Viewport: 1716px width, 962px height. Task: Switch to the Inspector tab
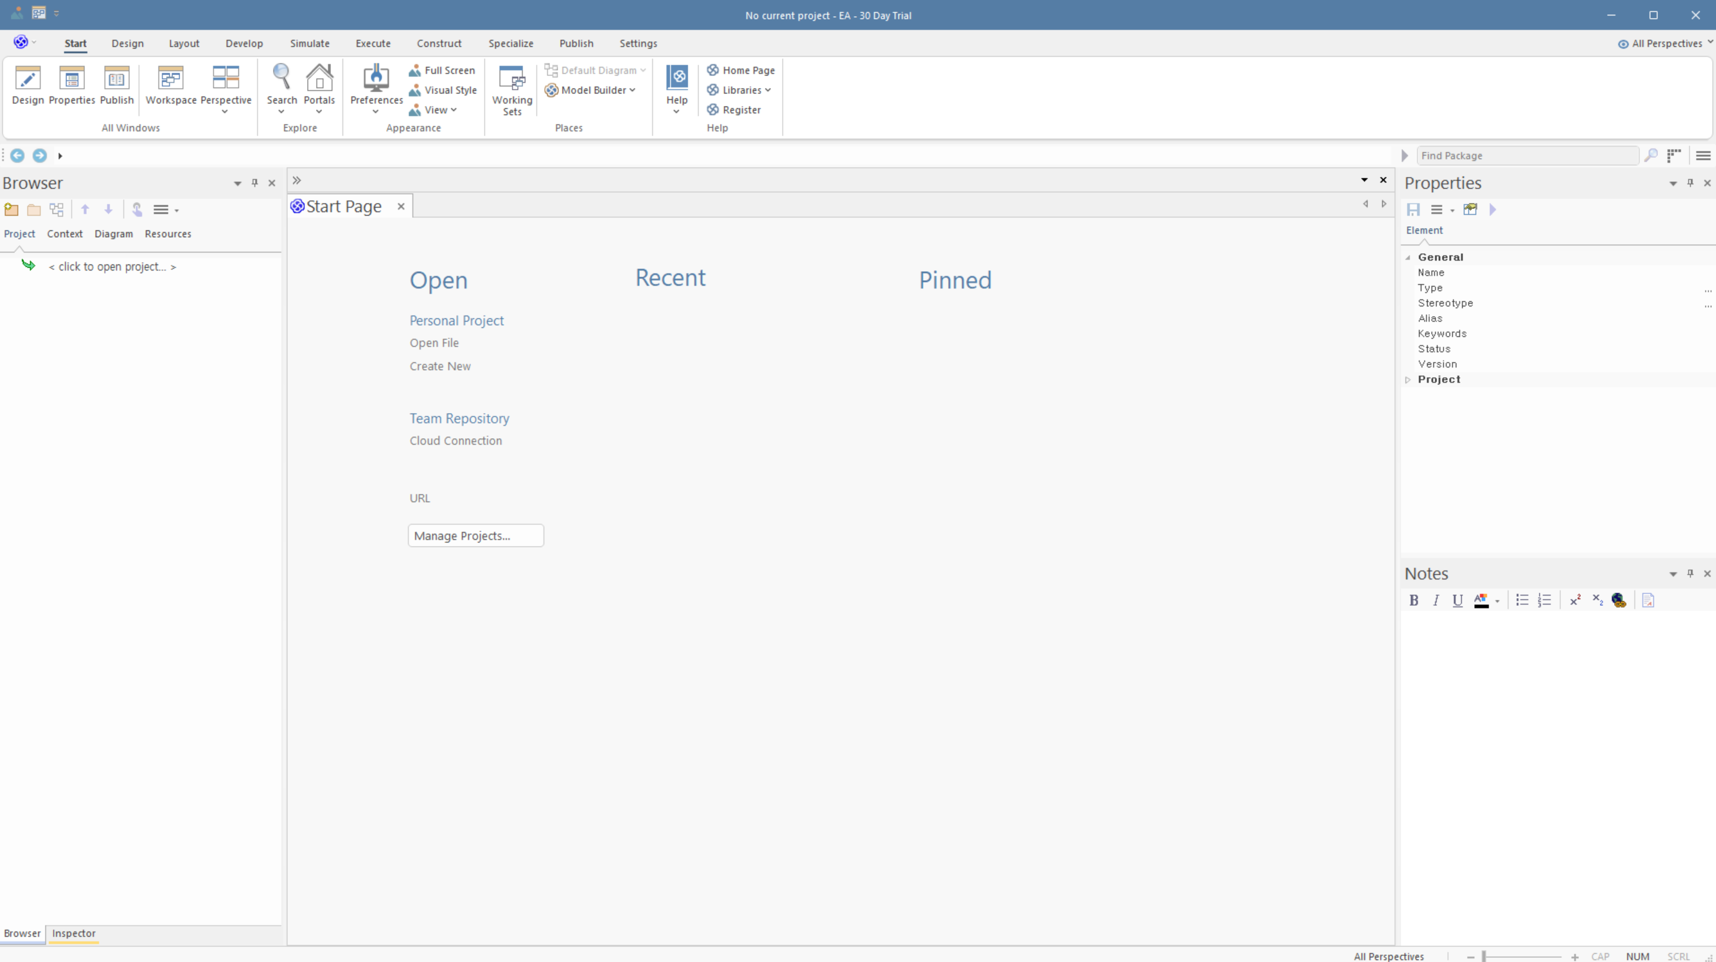[x=73, y=933]
